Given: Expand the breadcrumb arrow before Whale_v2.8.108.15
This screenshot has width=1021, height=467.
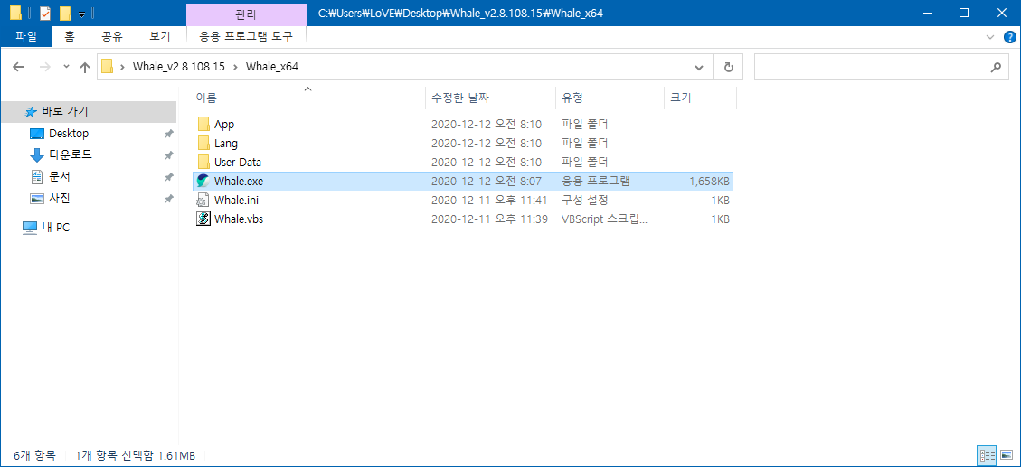Looking at the screenshot, I should [x=122, y=67].
